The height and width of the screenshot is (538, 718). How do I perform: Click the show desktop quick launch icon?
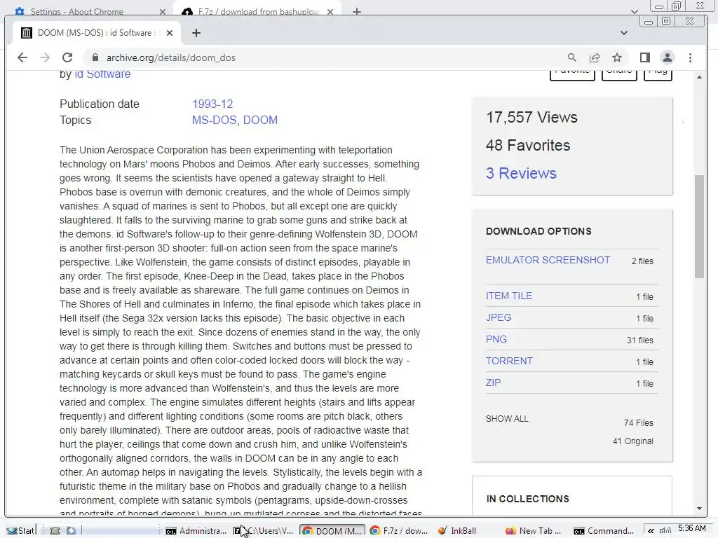[x=55, y=531]
